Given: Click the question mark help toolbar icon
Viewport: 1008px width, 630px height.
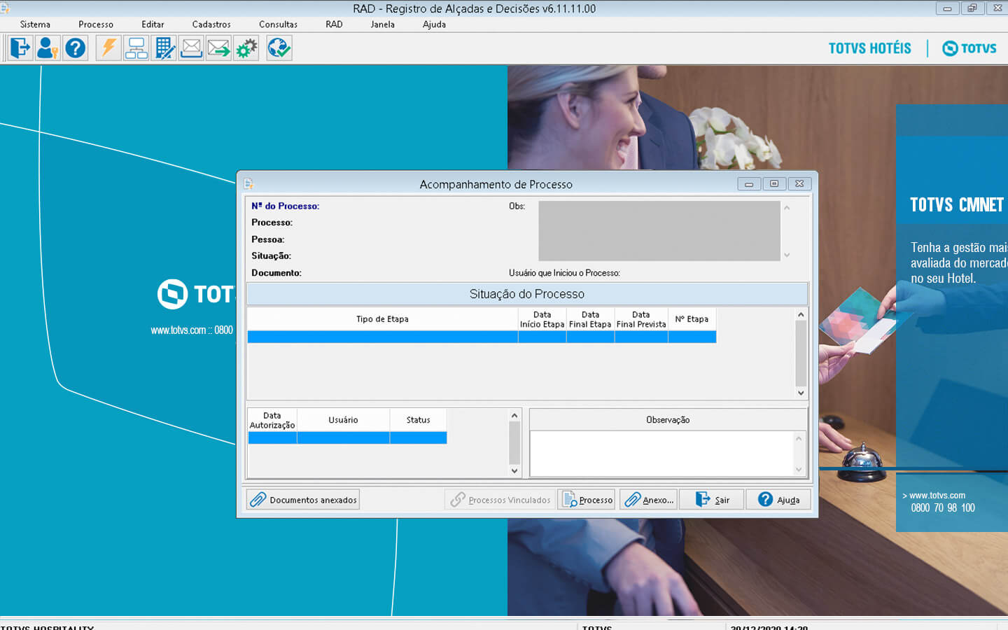Looking at the screenshot, I should 75,48.
